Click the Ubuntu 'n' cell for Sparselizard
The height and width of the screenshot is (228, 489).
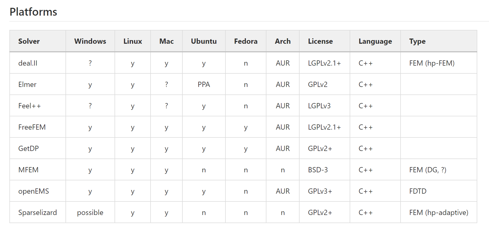pyautogui.click(x=204, y=213)
